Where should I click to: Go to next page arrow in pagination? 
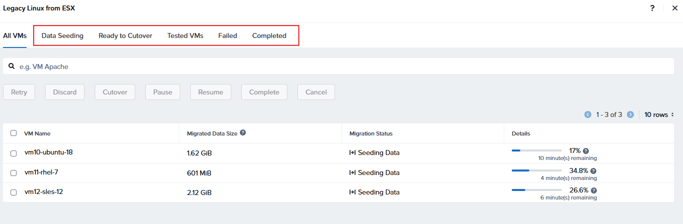630,114
